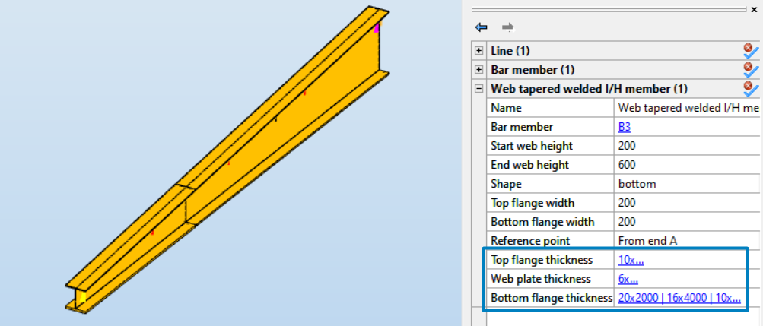763x326 pixels.
Task: Edit the End web height value 600
Action: (685, 165)
